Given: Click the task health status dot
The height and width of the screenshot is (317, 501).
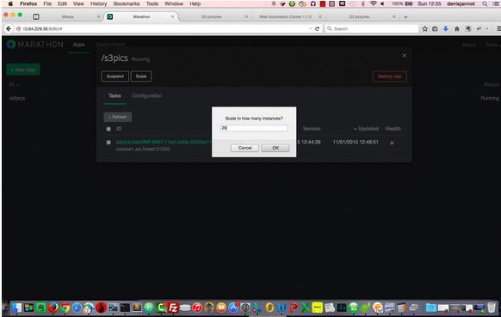Looking at the screenshot, I should 392,143.
